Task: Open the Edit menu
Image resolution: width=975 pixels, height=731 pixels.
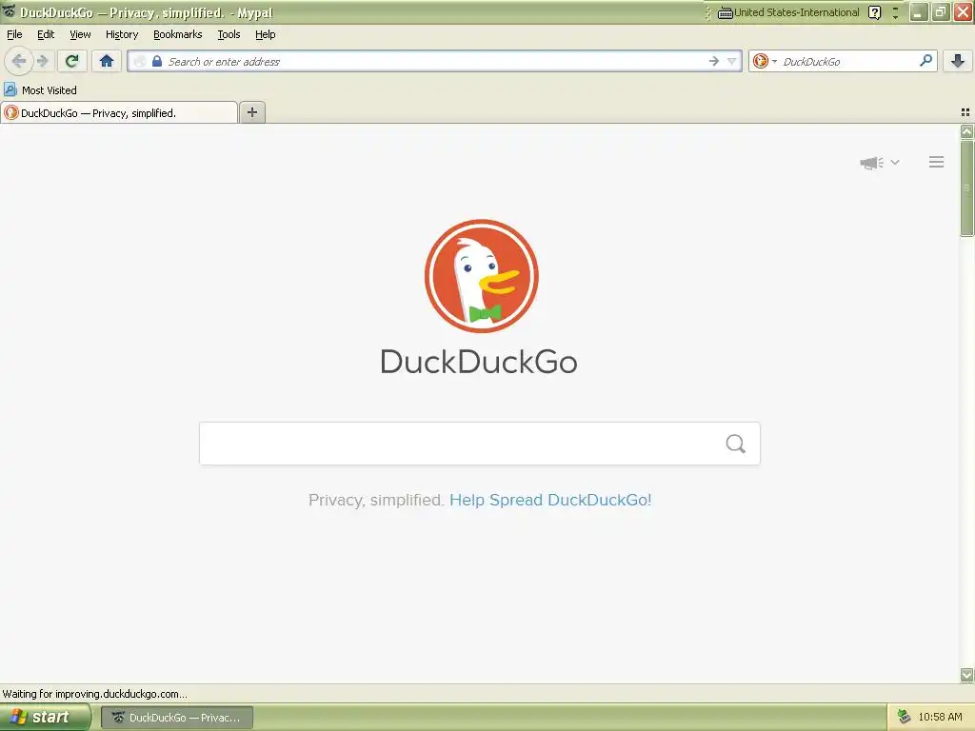Action: coord(46,34)
